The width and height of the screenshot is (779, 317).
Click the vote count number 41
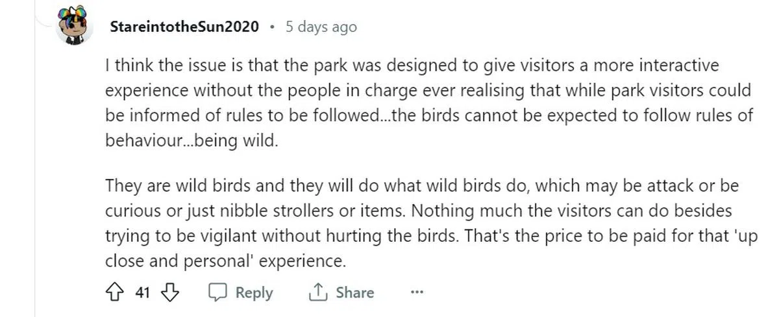[x=142, y=293]
